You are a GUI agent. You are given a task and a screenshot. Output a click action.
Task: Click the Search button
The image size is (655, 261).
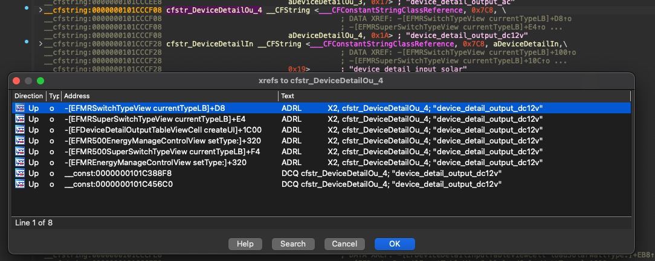[x=293, y=244]
